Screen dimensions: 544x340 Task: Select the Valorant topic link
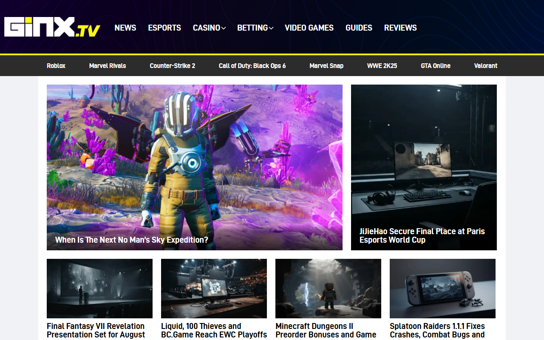click(x=486, y=66)
